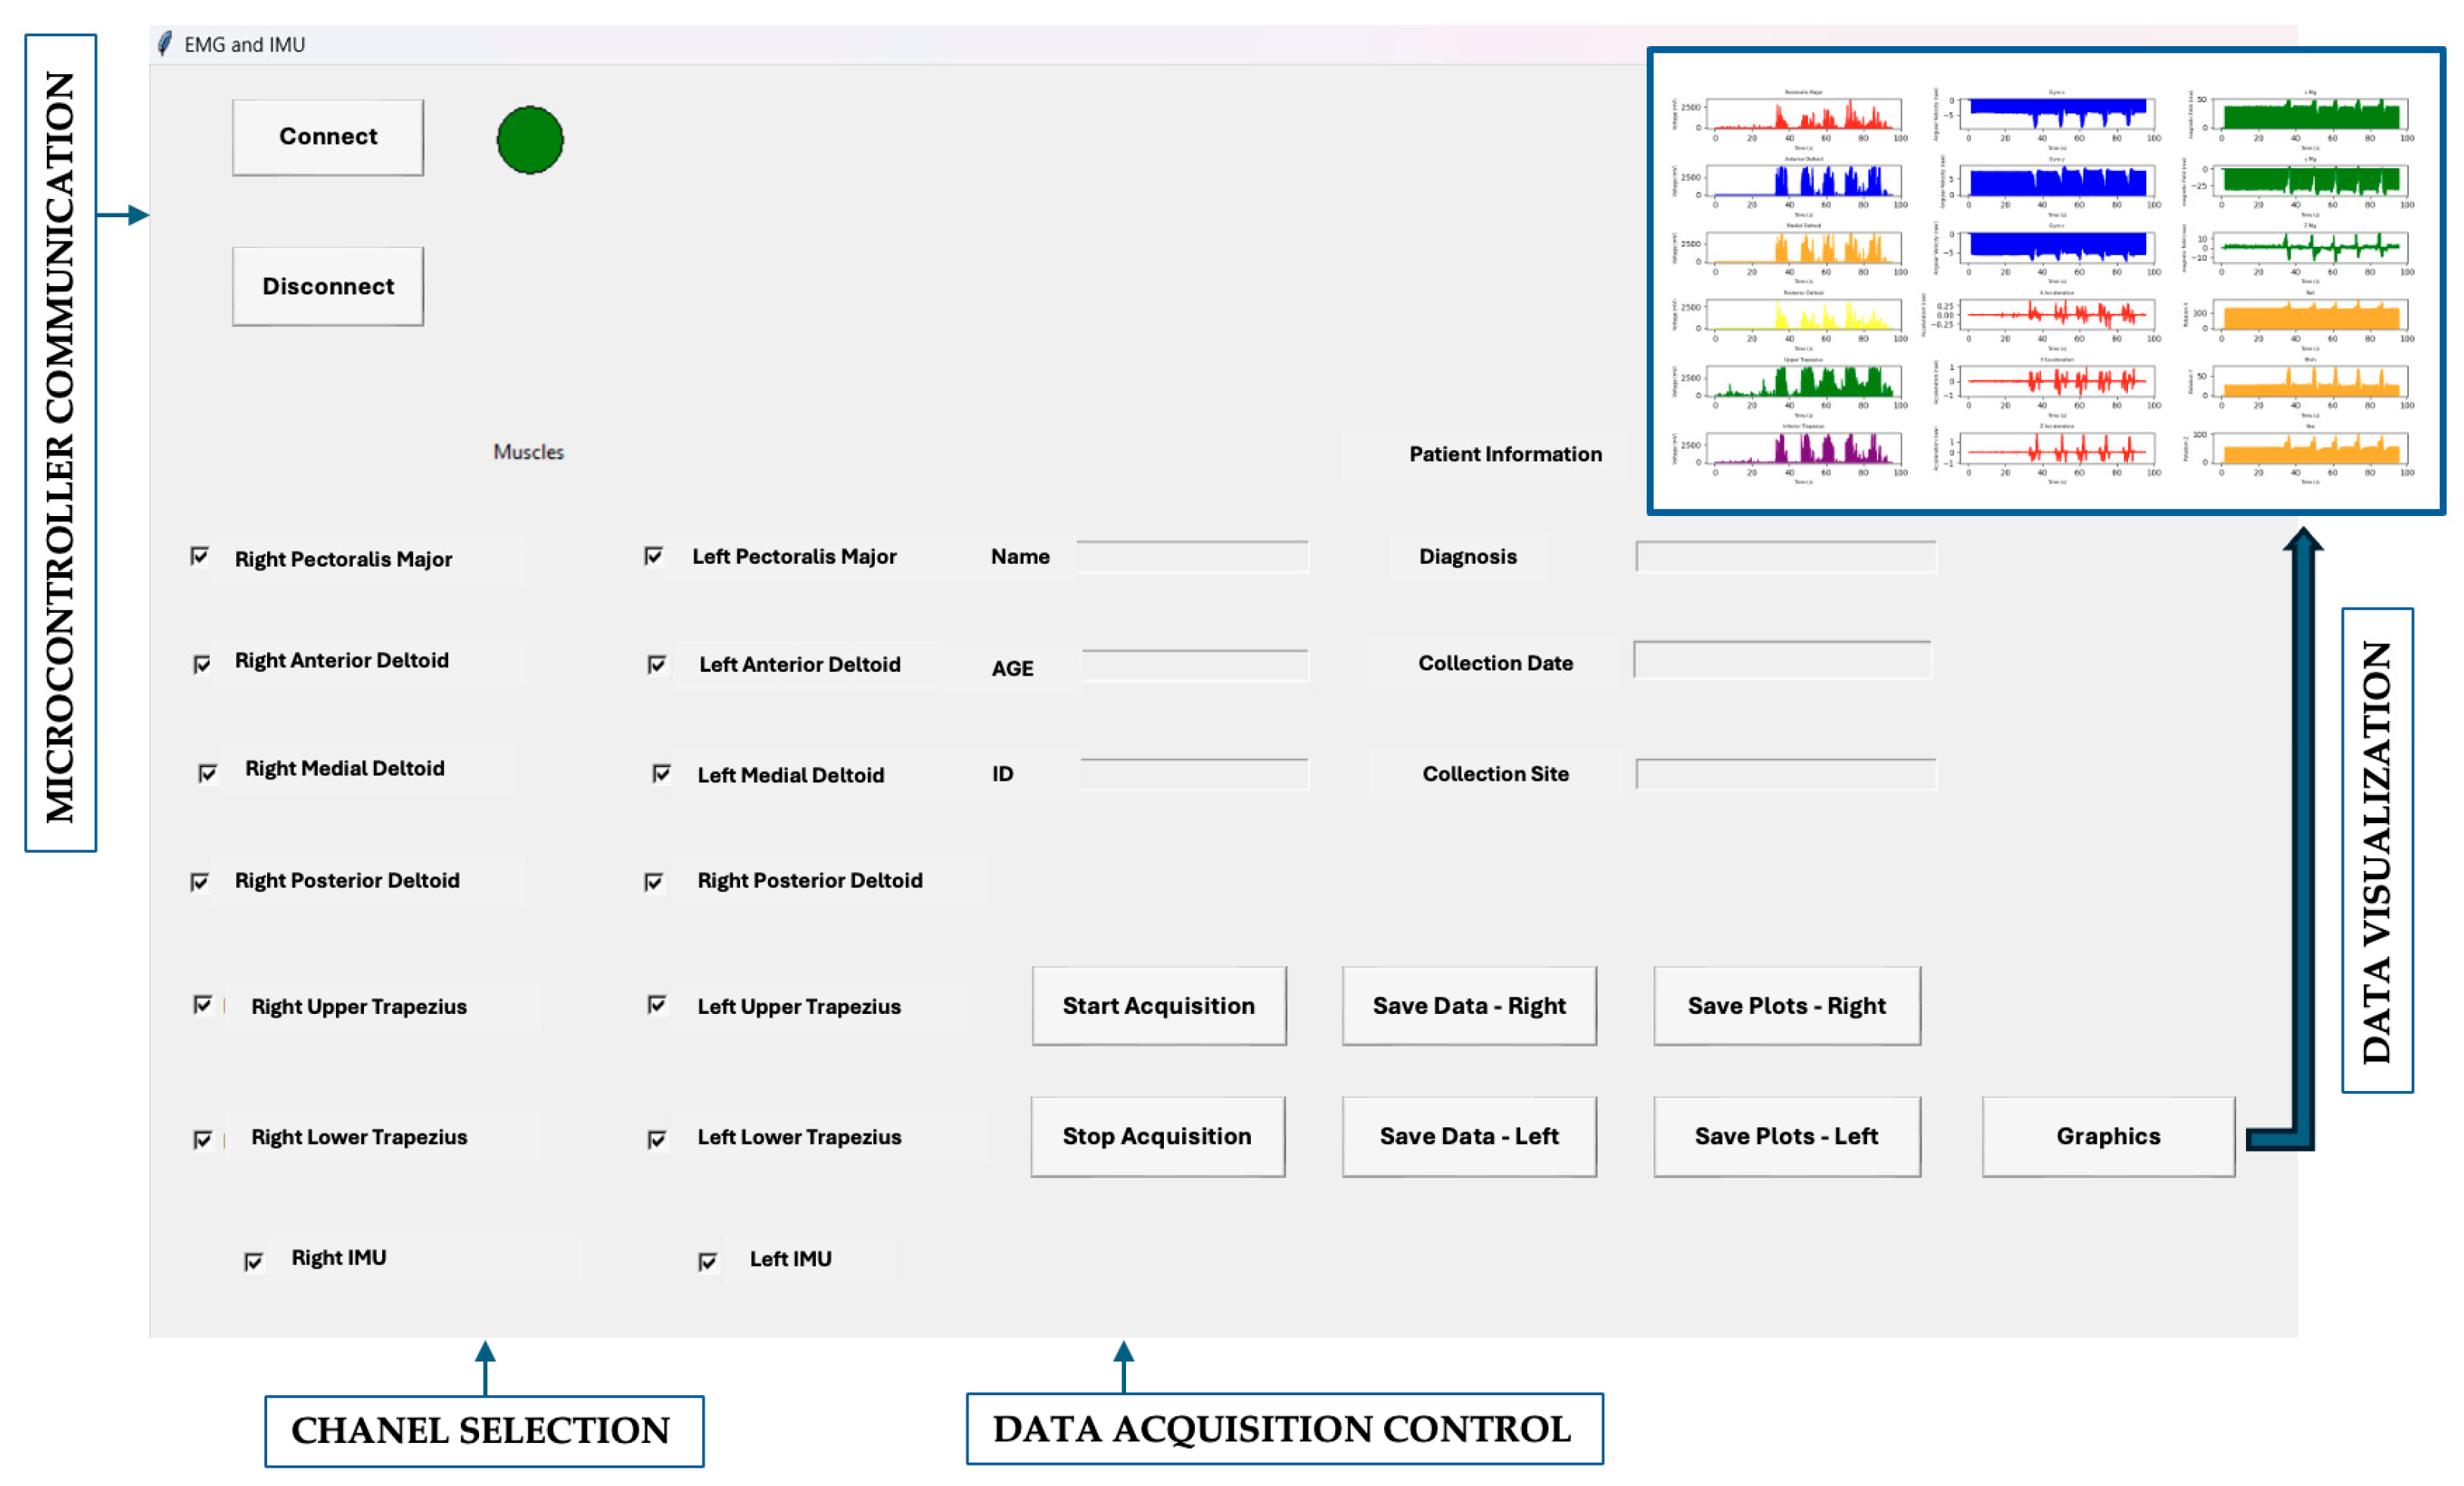2464x1486 pixels.
Task: Toggle Right Medial Deltoid checkbox
Action: click(x=208, y=773)
